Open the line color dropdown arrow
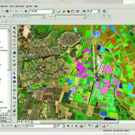The height and width of the screenshot is (135, 135). (100, 126)
